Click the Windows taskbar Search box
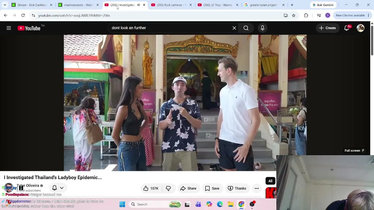374x210 pixels. pyautogui.click(x=155, y=204)
